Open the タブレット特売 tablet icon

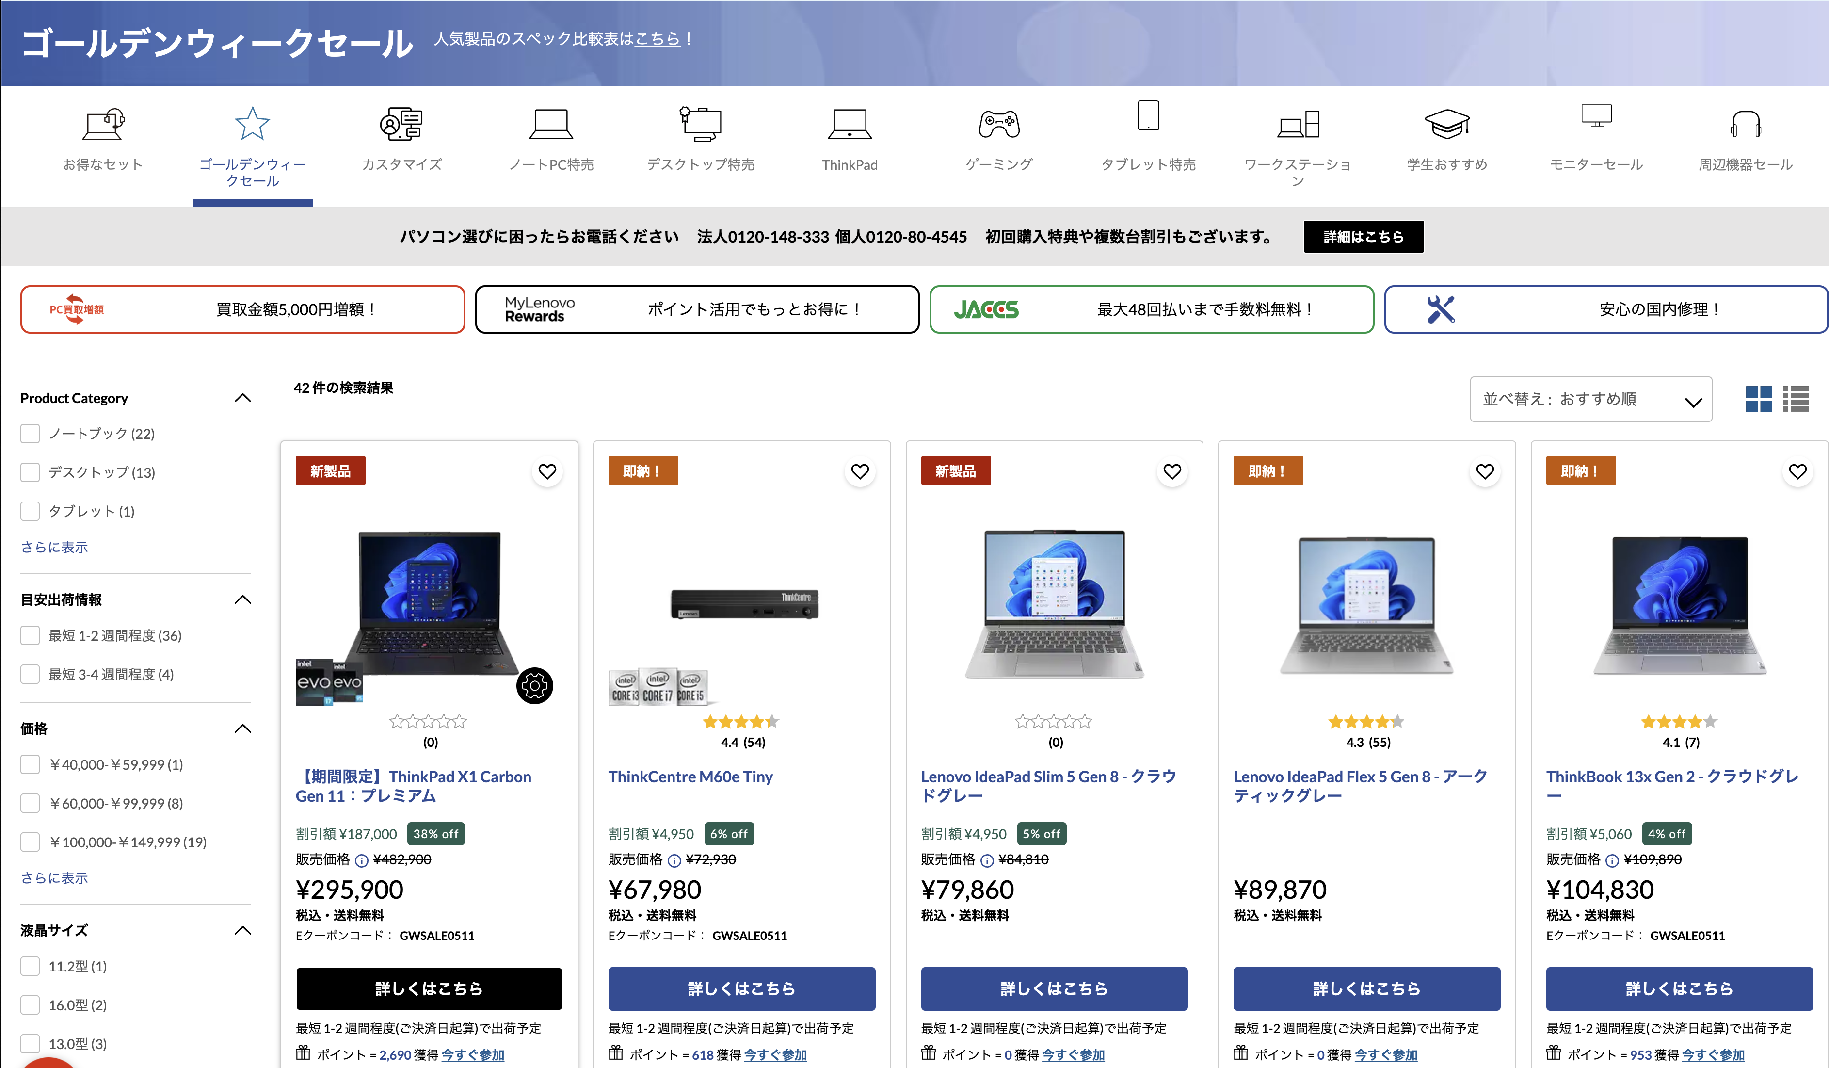click(x=1148, y=115)
